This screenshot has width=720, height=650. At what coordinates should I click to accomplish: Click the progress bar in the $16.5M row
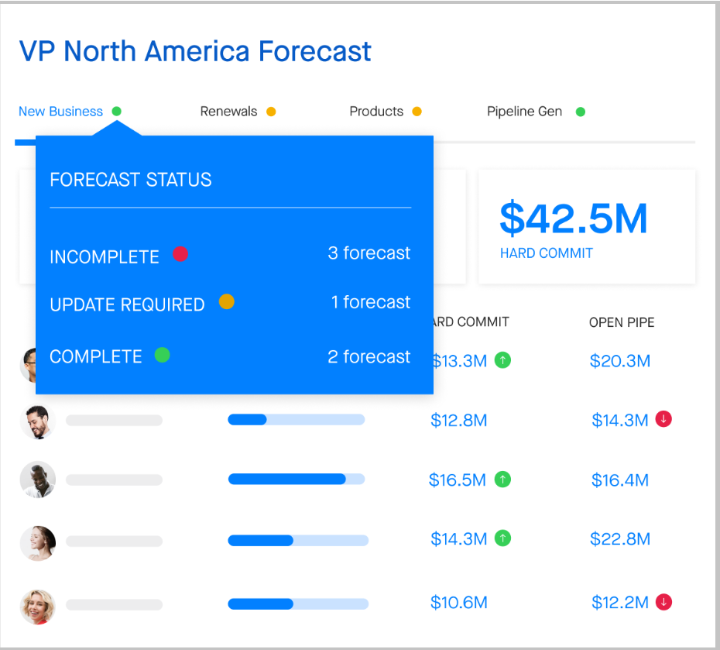click(297, 479)
